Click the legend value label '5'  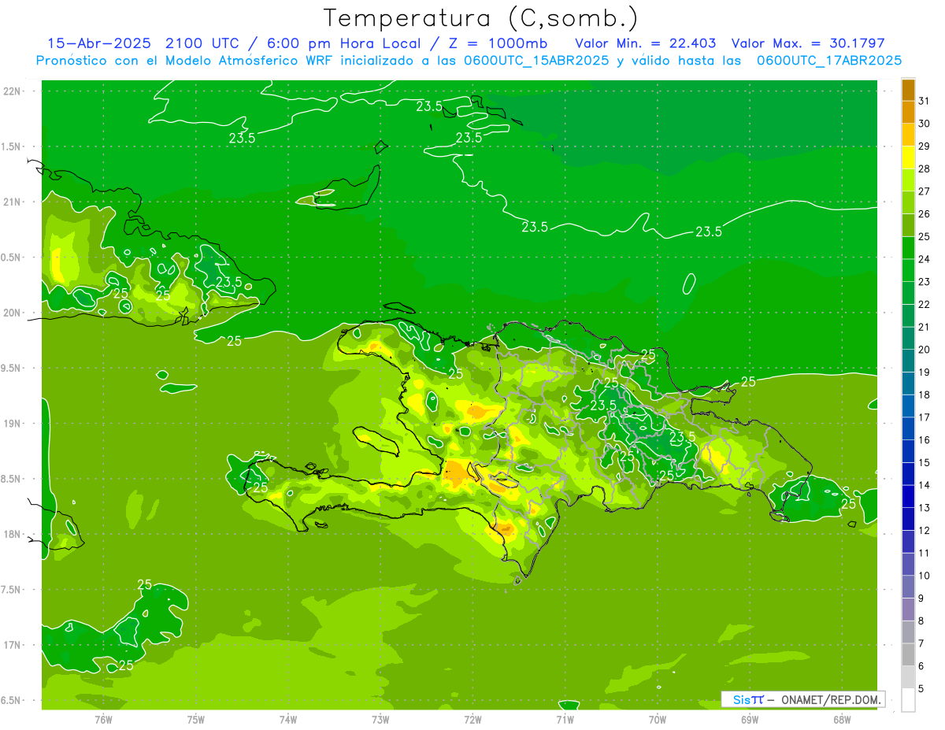(x=921, y=688)
